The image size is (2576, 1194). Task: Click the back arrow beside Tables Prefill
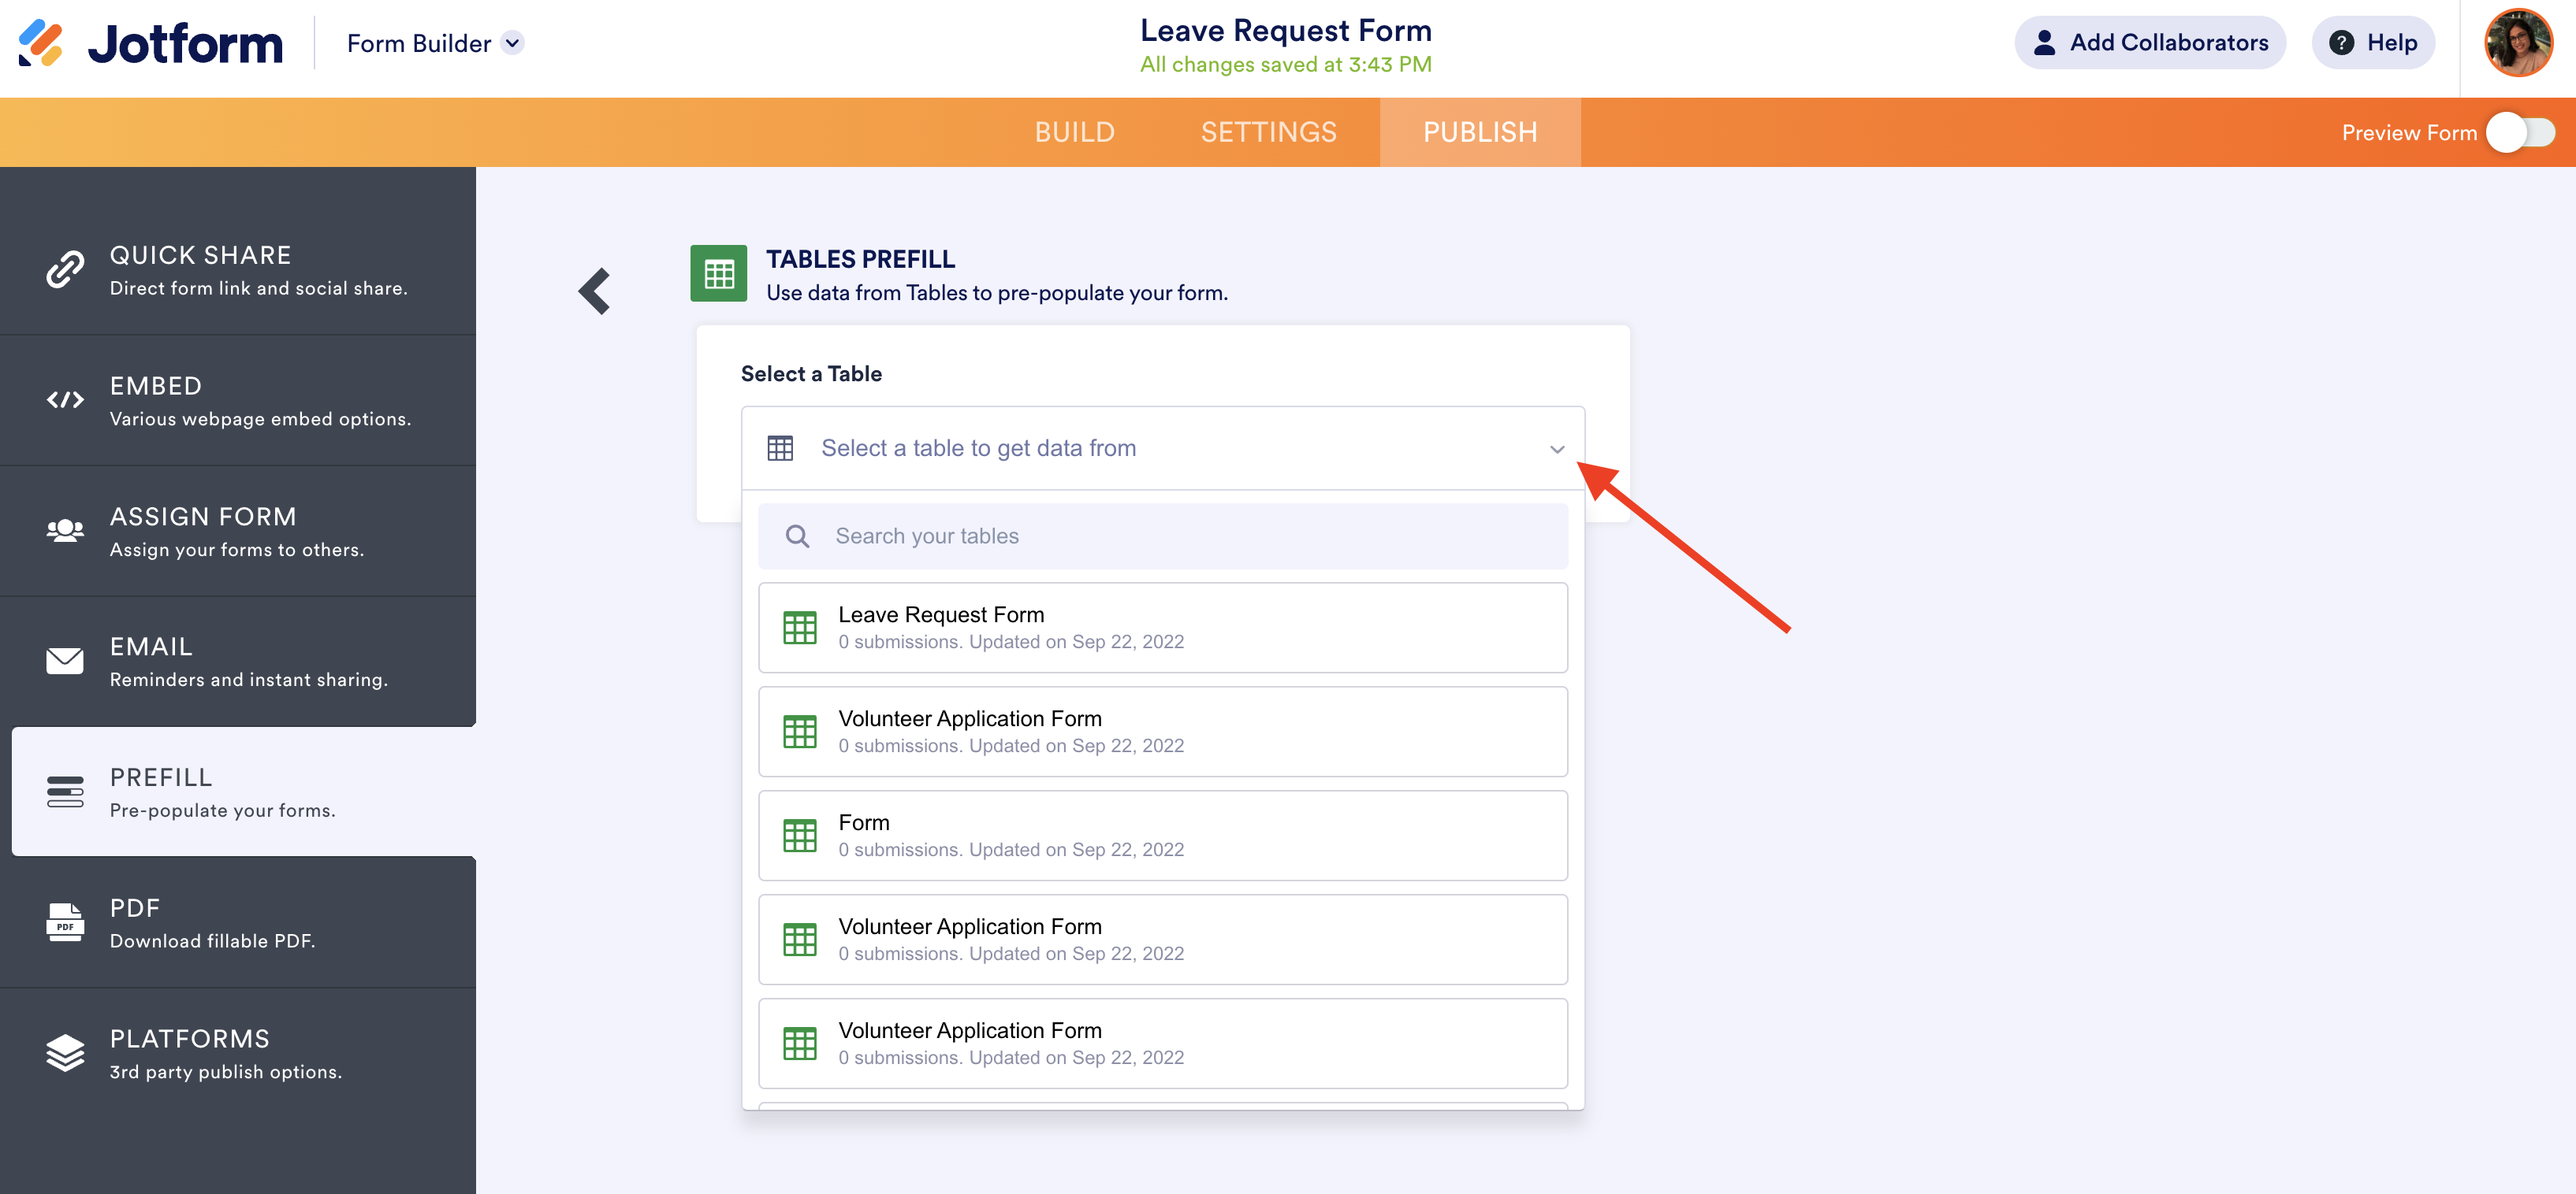click(594, 291)
